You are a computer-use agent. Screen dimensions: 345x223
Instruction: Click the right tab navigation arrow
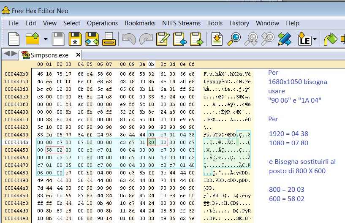click(x=14, y=53)
